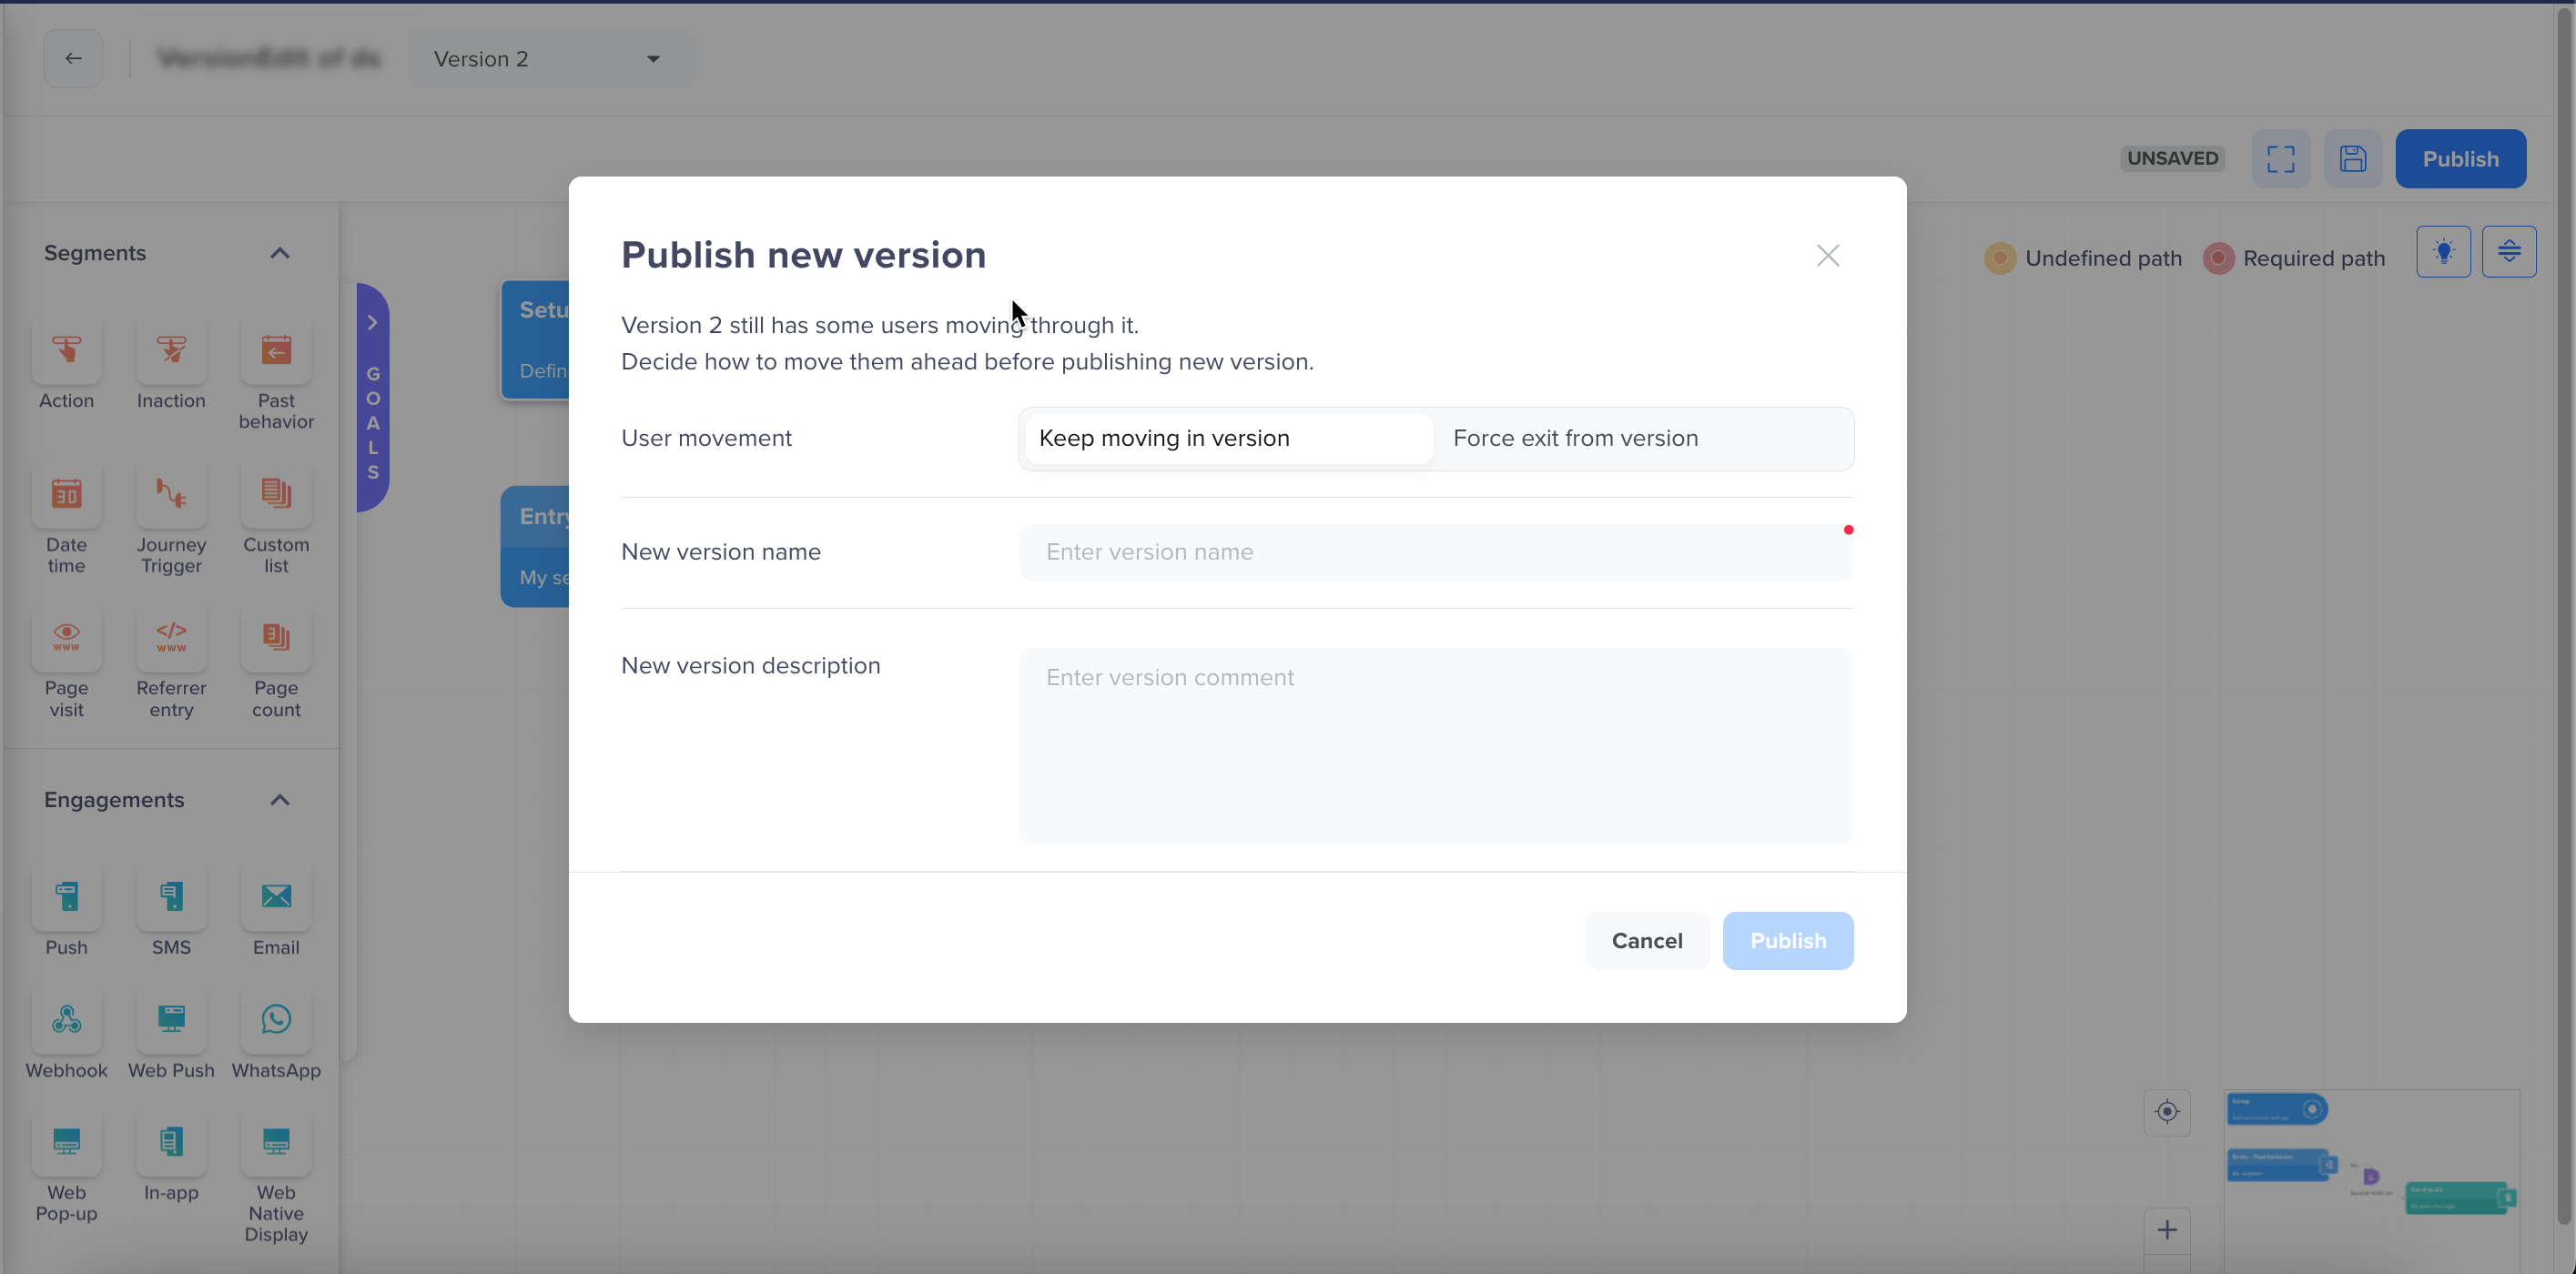Open the GOALS side tab
This screenshot has width=2576, height=1274.
pyautogui.click(x=372, y=395)
